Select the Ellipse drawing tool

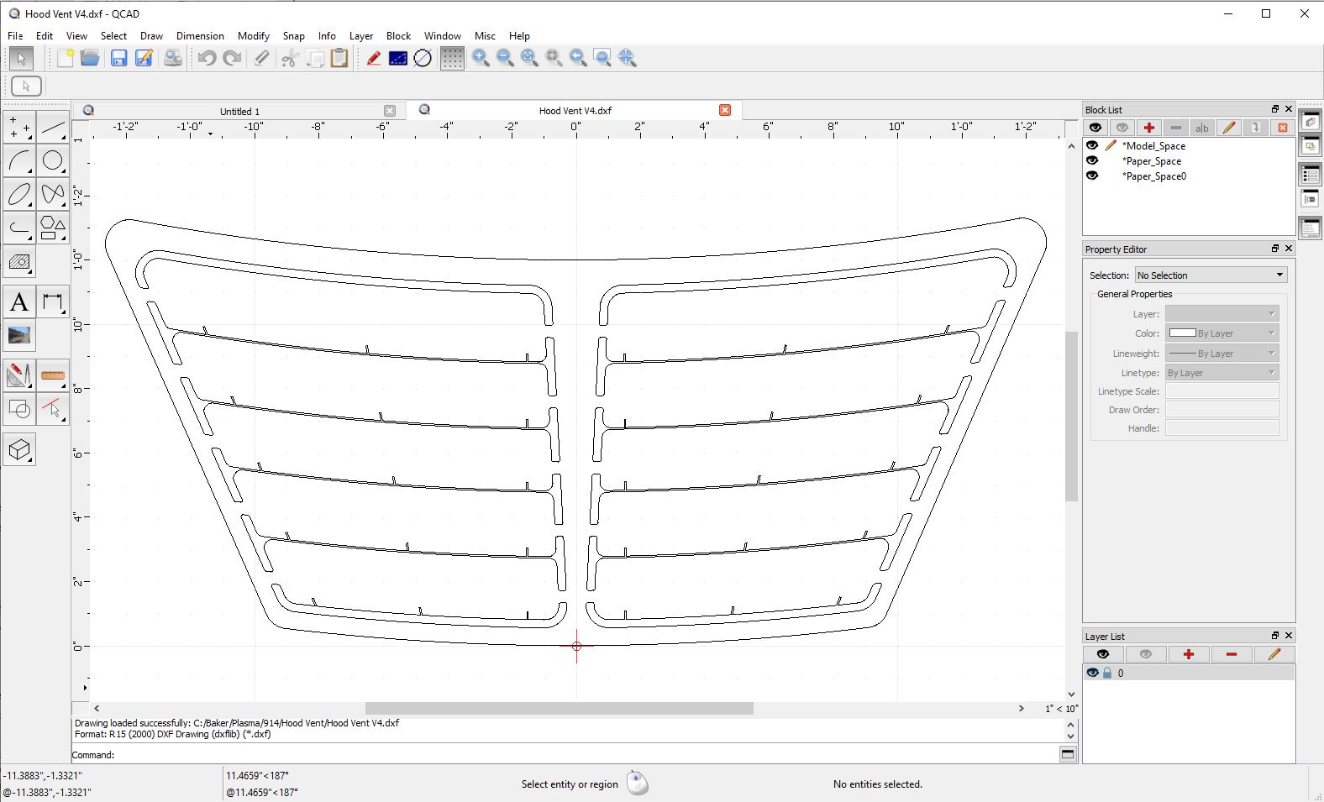point(19,194)
